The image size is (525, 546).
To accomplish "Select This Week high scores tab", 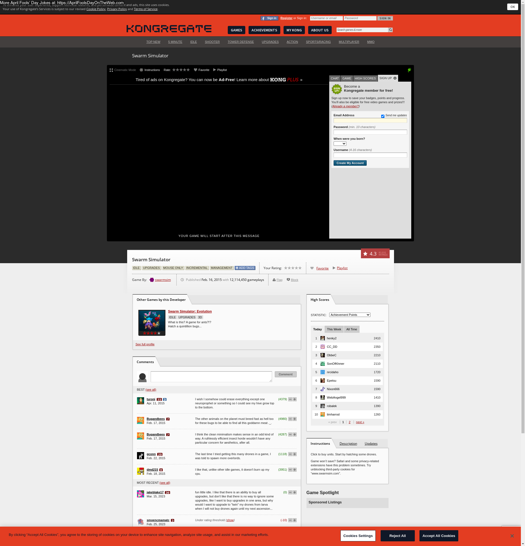I will [334, 329].
